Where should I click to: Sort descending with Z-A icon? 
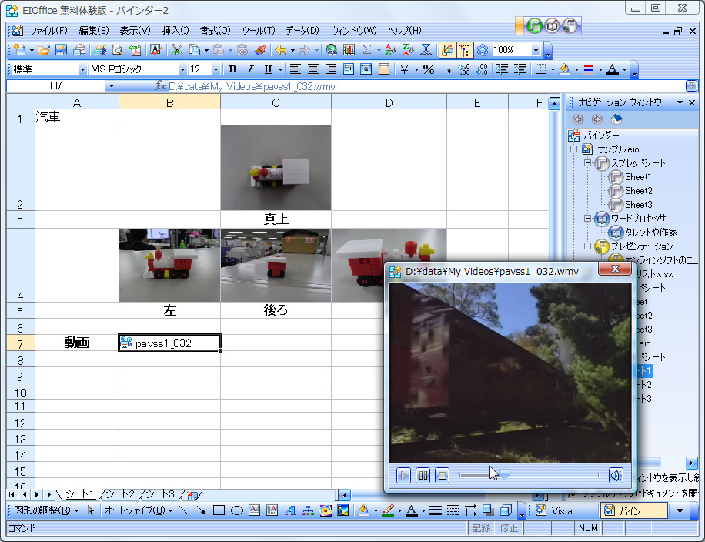pyautogui.click(x=408, y=50)
